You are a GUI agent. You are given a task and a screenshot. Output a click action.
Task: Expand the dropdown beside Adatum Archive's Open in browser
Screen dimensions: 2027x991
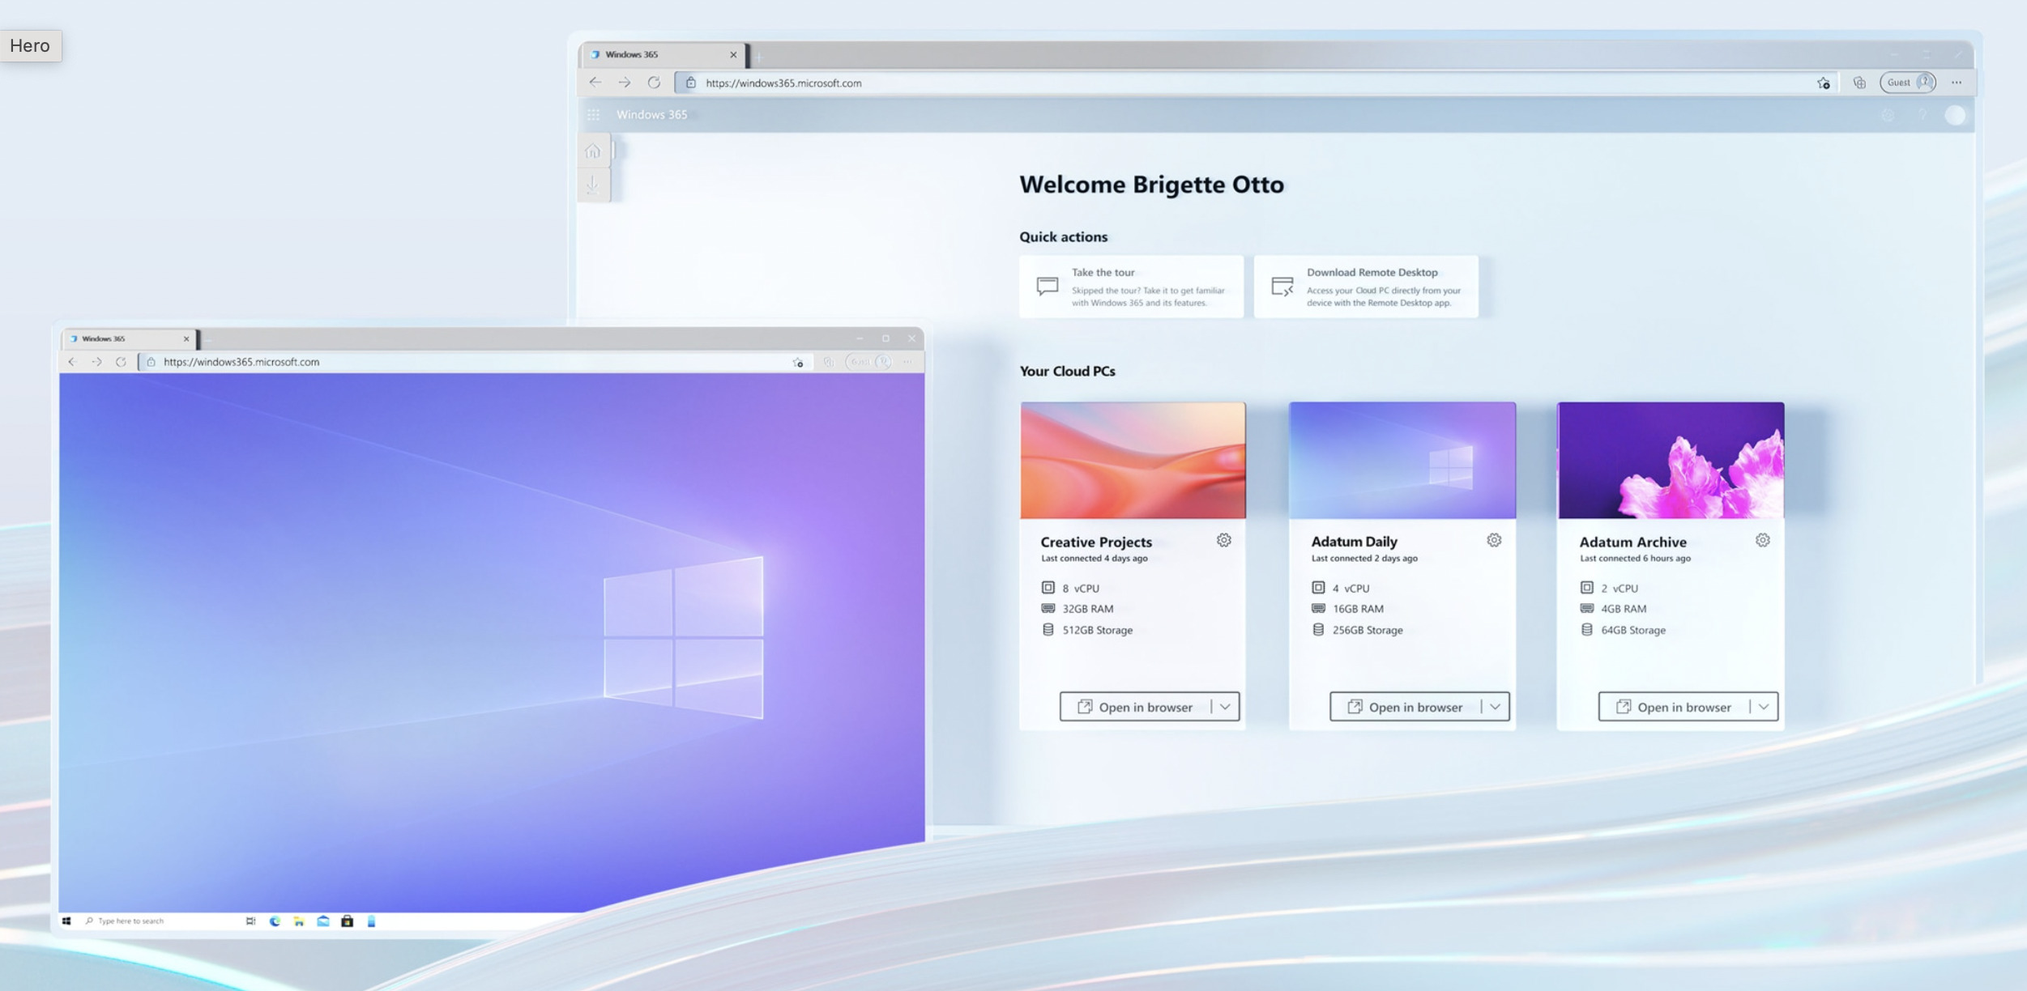pyautogui.click(x=1763, y=707)
